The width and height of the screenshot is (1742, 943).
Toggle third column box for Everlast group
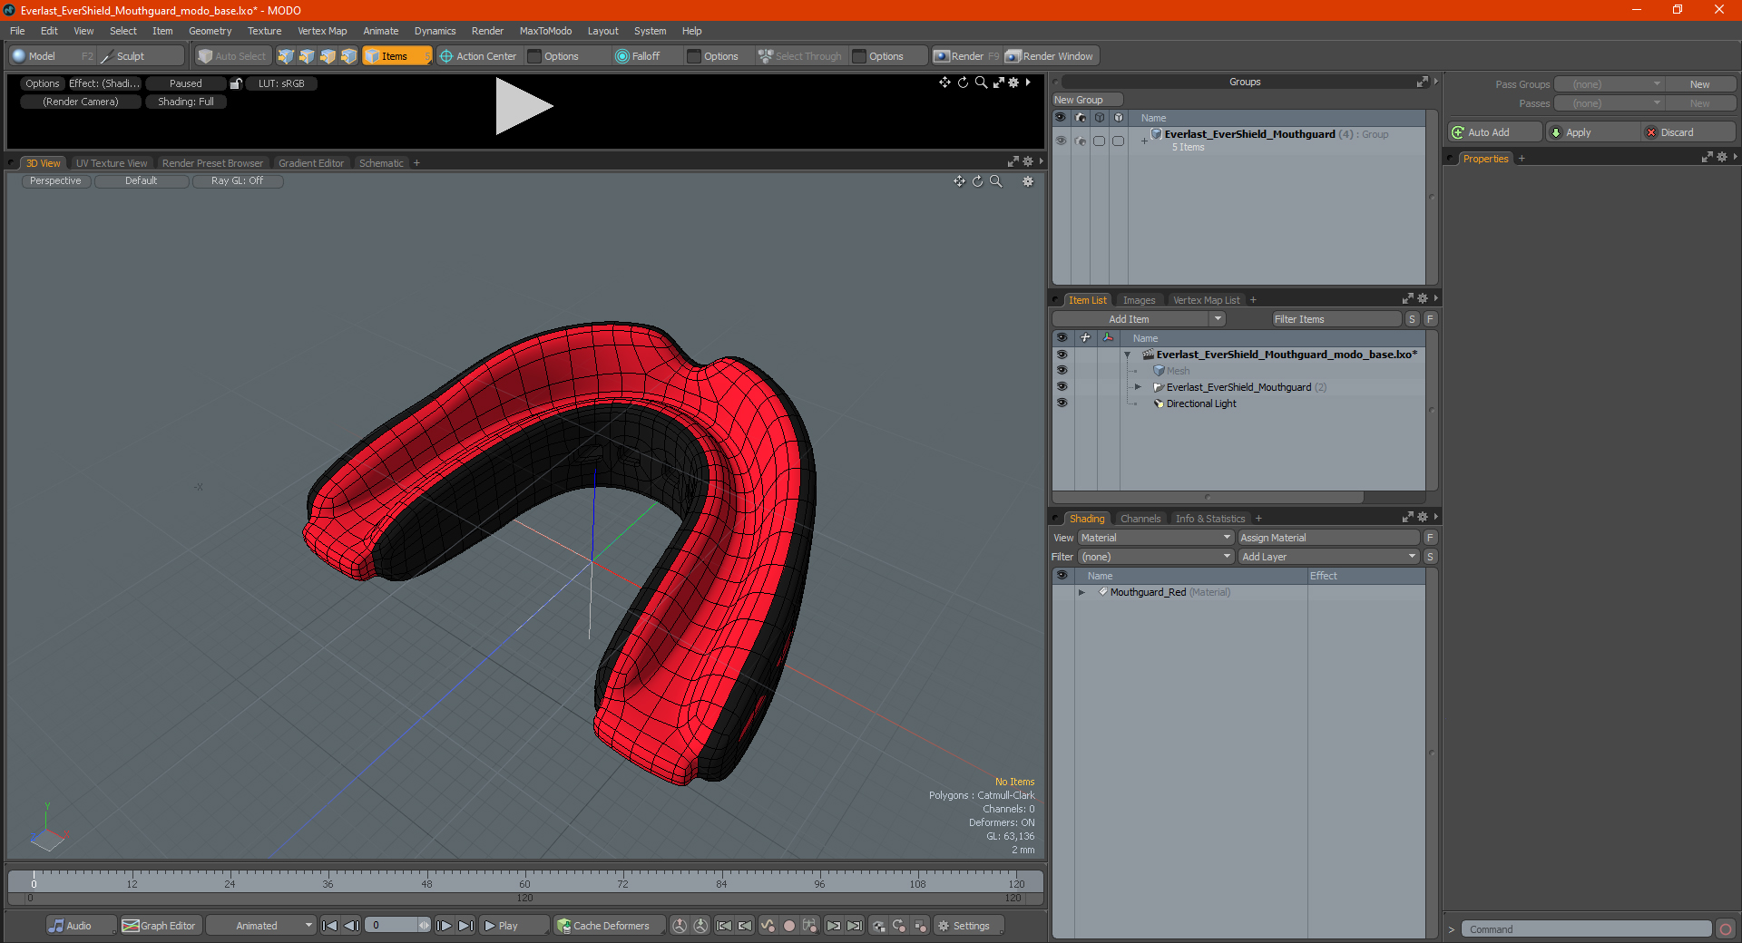[x=1099, y=141]
